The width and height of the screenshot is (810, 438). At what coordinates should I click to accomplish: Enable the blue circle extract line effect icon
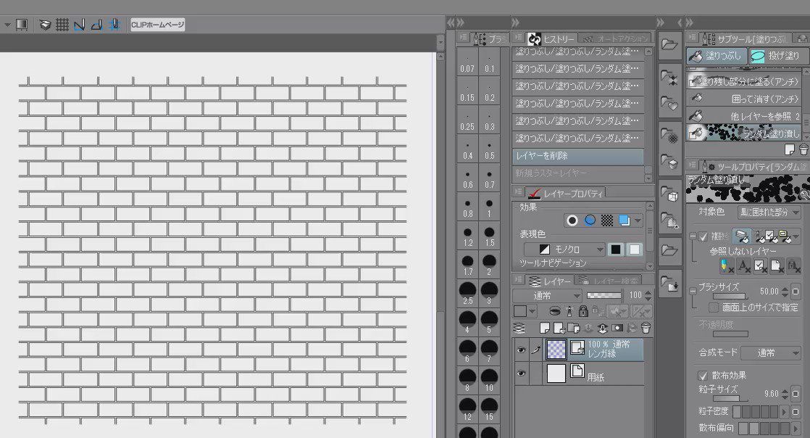(x=590, y=220)
